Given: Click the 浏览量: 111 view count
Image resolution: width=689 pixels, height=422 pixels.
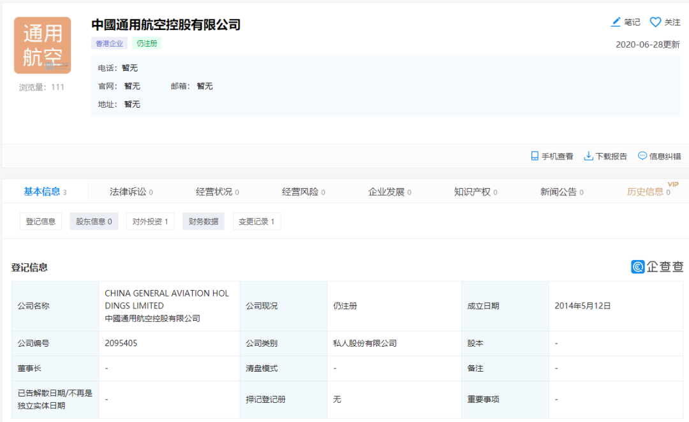Looking at the screenshot, I should tap(41, 87).
